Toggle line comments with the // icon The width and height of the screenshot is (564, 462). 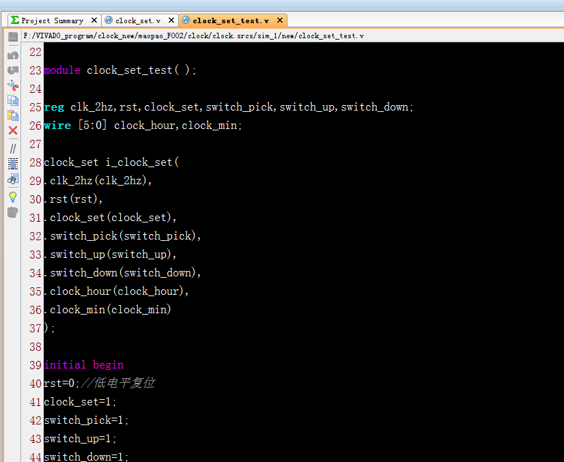pos(13,149)
